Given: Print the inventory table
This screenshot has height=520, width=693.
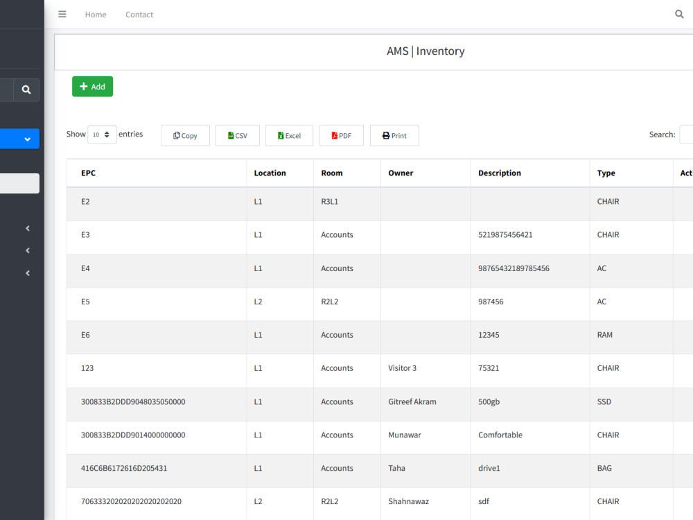Looking at the screenshot, I should (x=394, y=135).
